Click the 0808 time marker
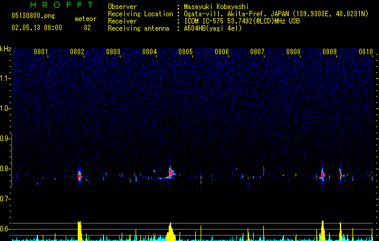 [x=293, y=52]
